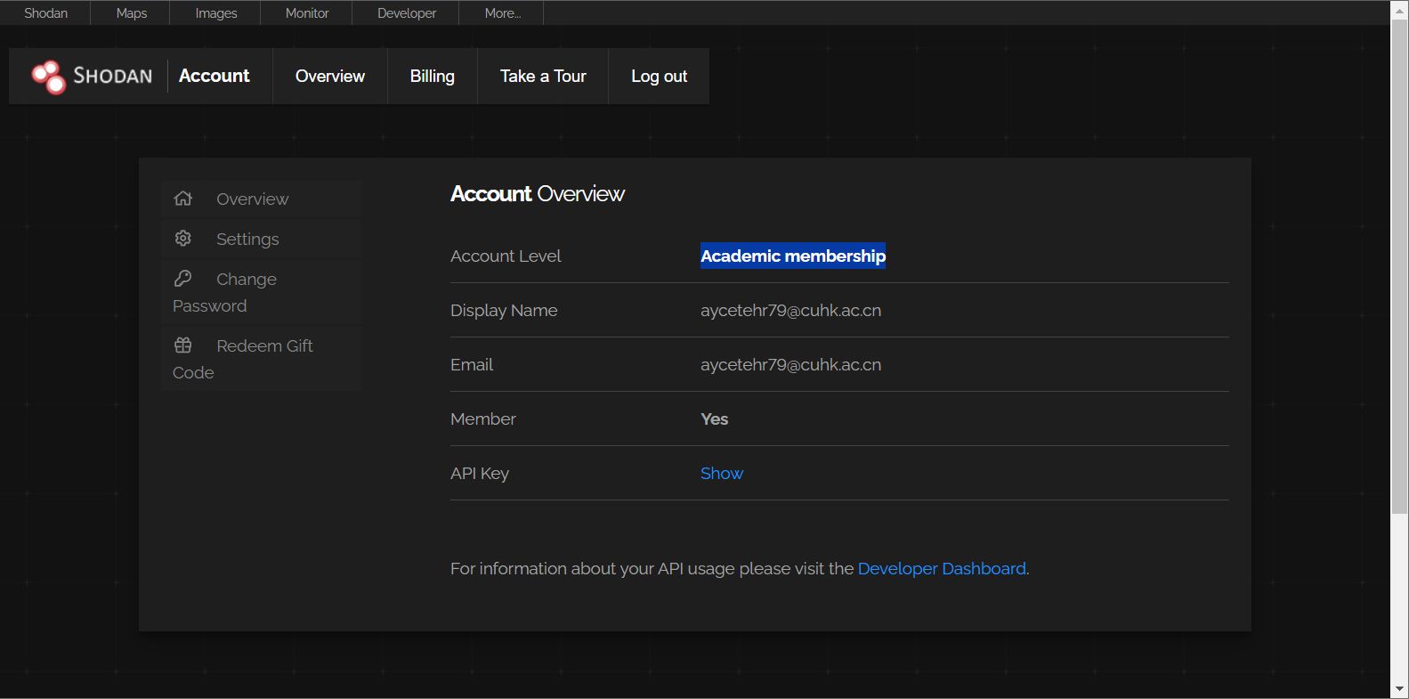This screenshot has height=699, width=1409.
Task: Click the vertical scrollbar thumb
Action: click(1400, 266)
